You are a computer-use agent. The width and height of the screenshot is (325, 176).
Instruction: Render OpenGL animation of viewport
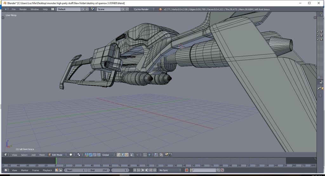coord(170,155)
